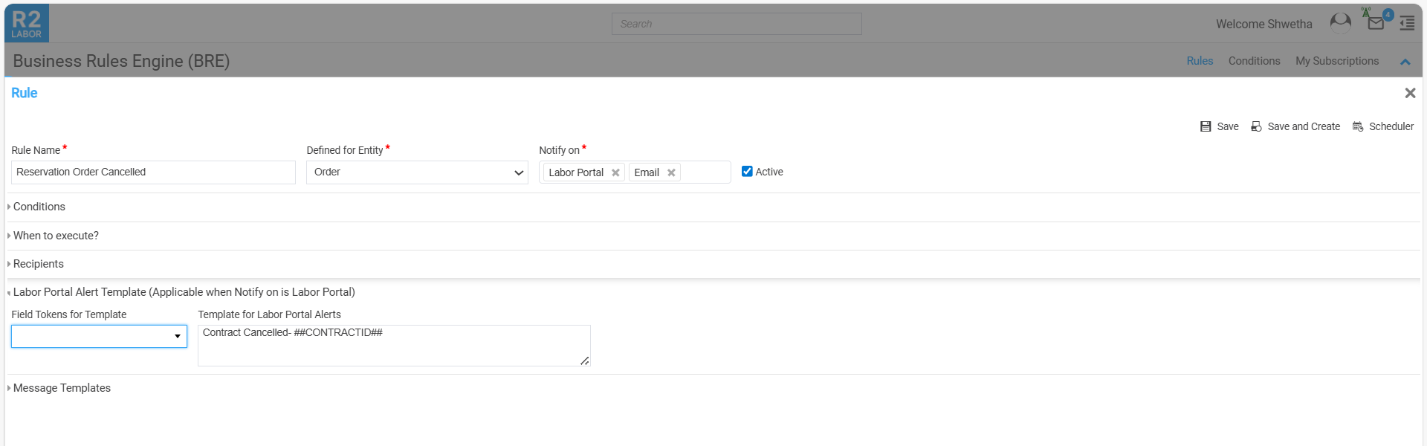Open the My Subscriptions tab
Viewport: 1427px width, 446px height.
pos(1337,61)
